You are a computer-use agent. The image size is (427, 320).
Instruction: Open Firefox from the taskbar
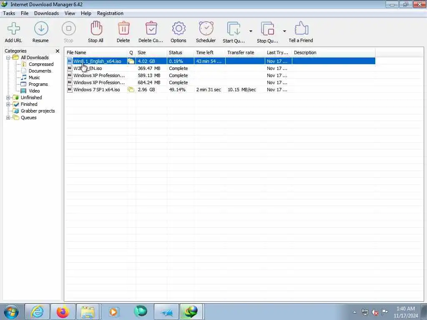(63, 312)
